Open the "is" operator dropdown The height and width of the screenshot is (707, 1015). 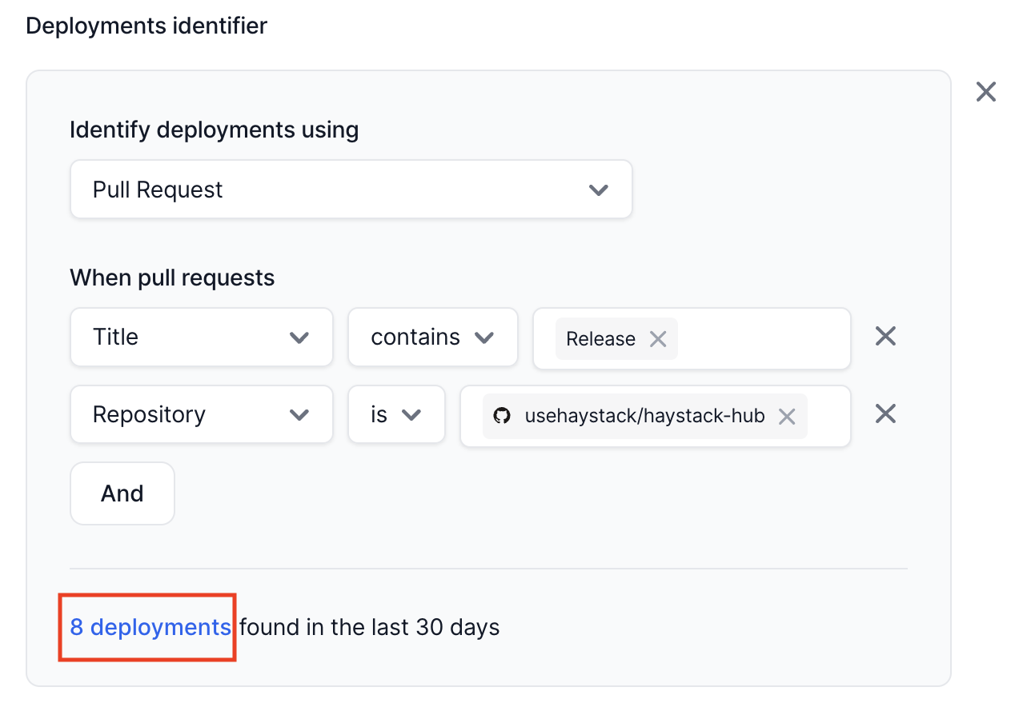(x=395, y=415)
